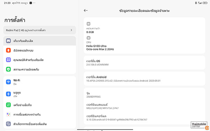Click the blue Wi-Fi icon

(x=8, y=82)
